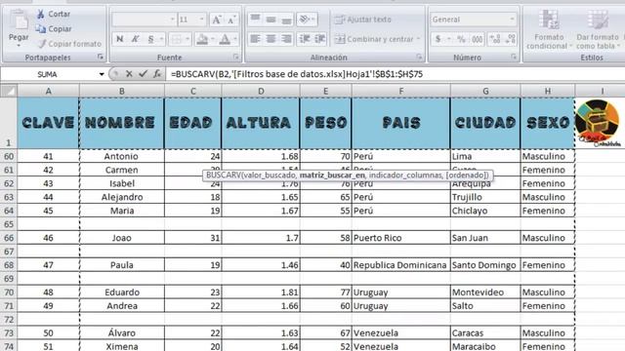Apply fill color with paint bucket icon

[x=202, y=39]
